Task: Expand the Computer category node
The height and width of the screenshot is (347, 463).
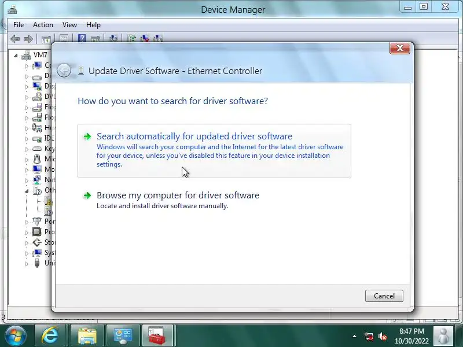Action: pyautogui.click(x=27, y=66)
